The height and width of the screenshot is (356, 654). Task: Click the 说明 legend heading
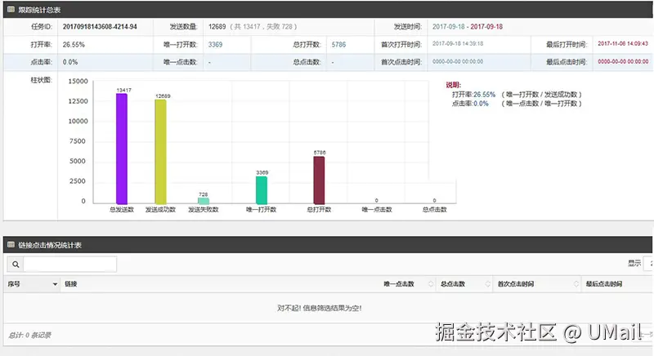pyautogui.click(x=454, y=85)
